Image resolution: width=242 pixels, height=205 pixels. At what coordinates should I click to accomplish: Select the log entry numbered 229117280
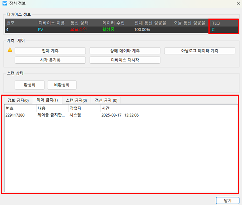tap(16, 115)
